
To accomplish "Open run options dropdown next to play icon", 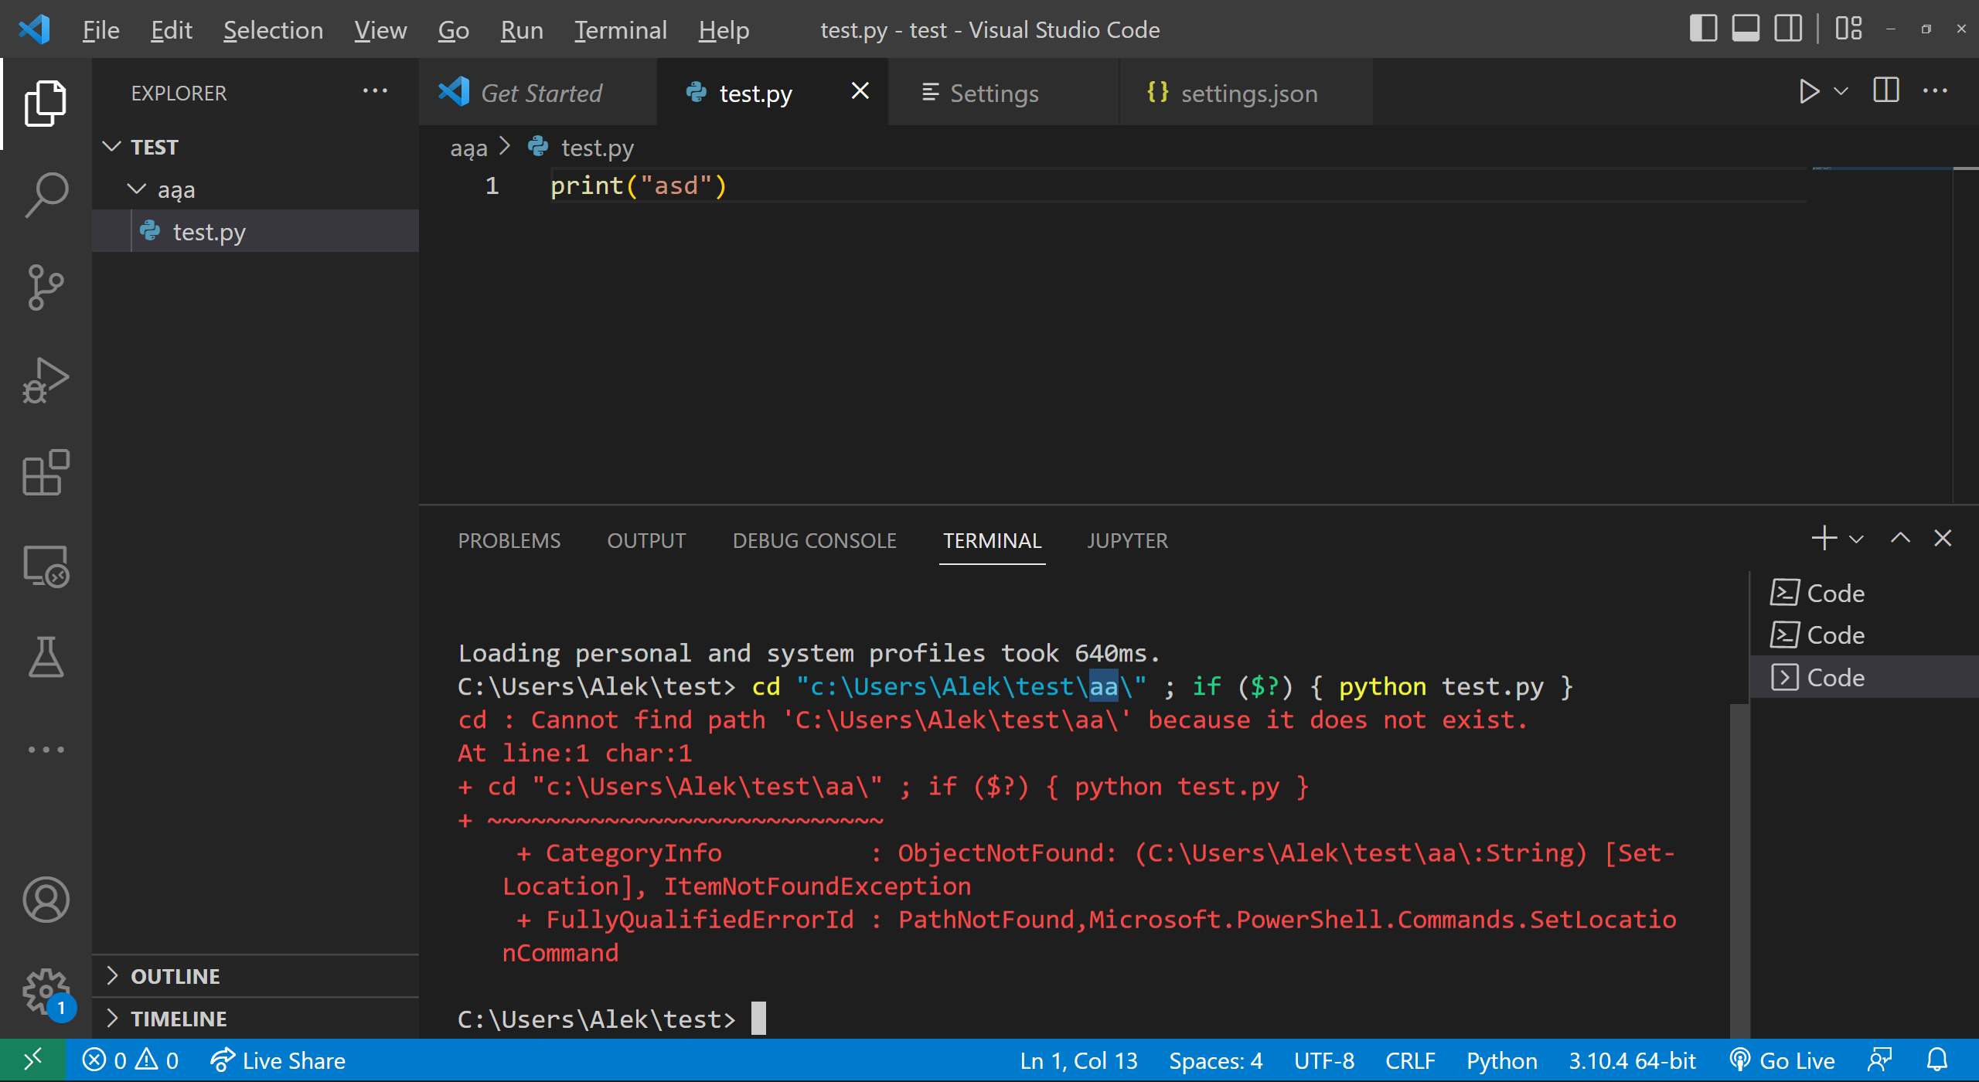I will coord(1841,91).
